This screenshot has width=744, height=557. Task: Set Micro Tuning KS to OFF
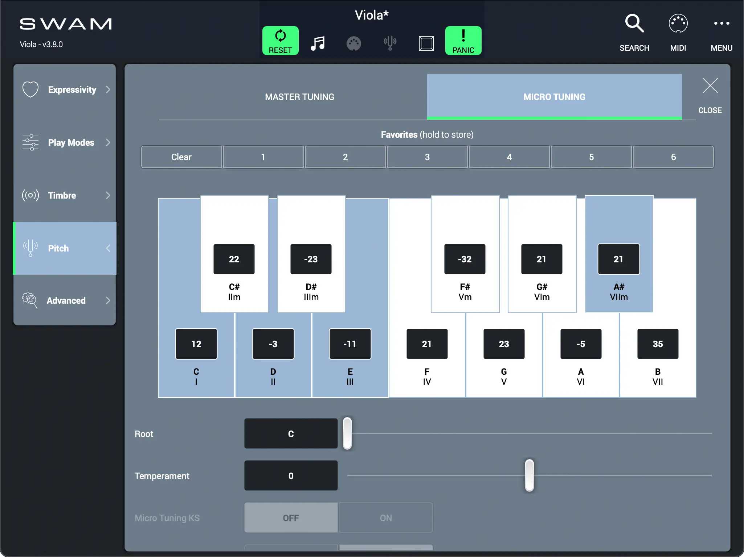click(291, 518)
